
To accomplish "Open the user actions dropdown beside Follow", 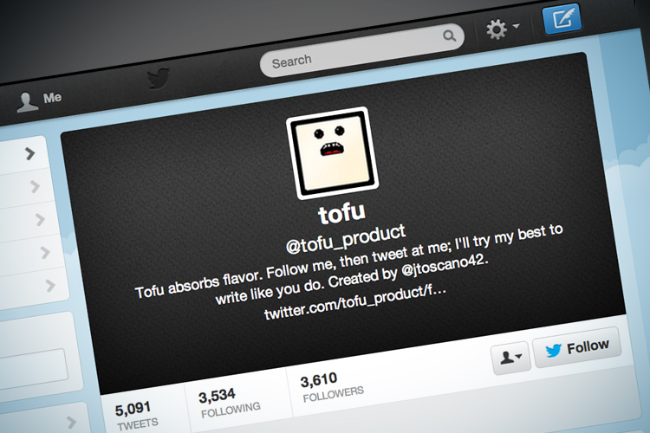I will point(510,358).
